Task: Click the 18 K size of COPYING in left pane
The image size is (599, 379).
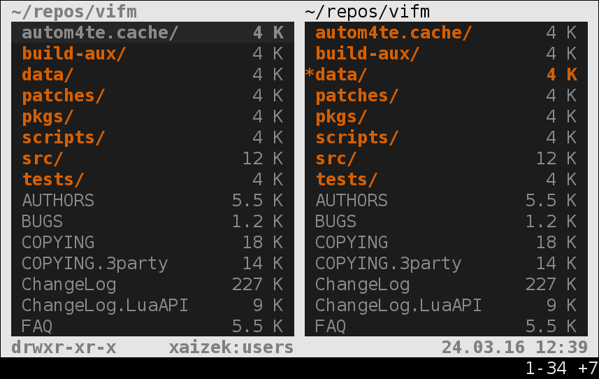Action: 263,243
